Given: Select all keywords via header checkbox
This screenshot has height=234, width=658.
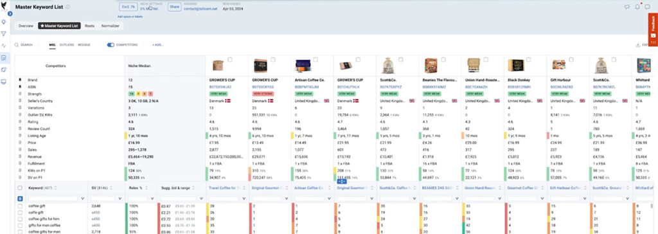Looking at the screenshot, I should coord(20,188).
